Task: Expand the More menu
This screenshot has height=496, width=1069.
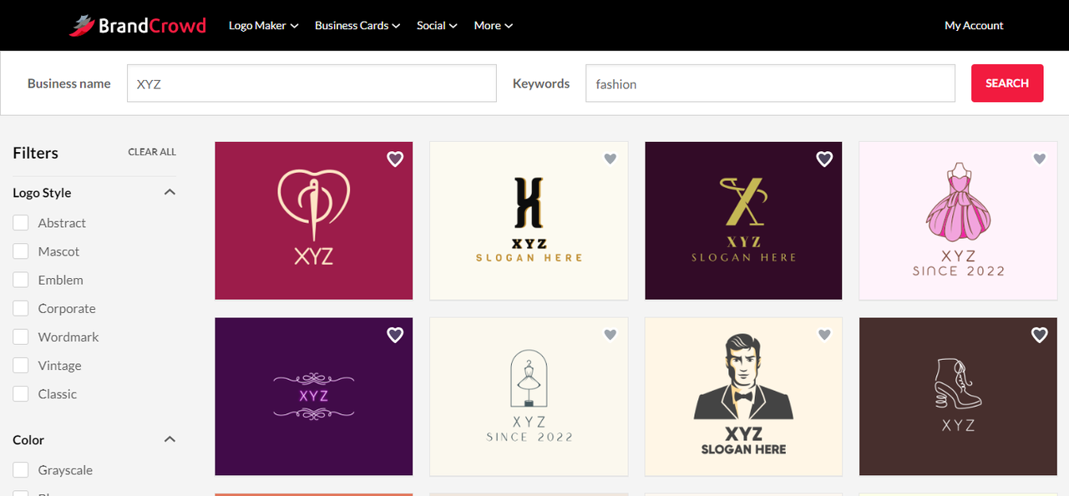Action: click(x=494, y=26)
